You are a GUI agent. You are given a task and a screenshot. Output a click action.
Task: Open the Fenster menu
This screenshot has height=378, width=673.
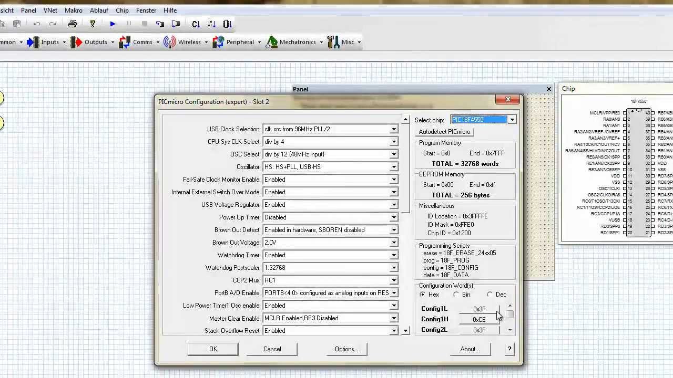pyautogui.click(x=146, y=10)
